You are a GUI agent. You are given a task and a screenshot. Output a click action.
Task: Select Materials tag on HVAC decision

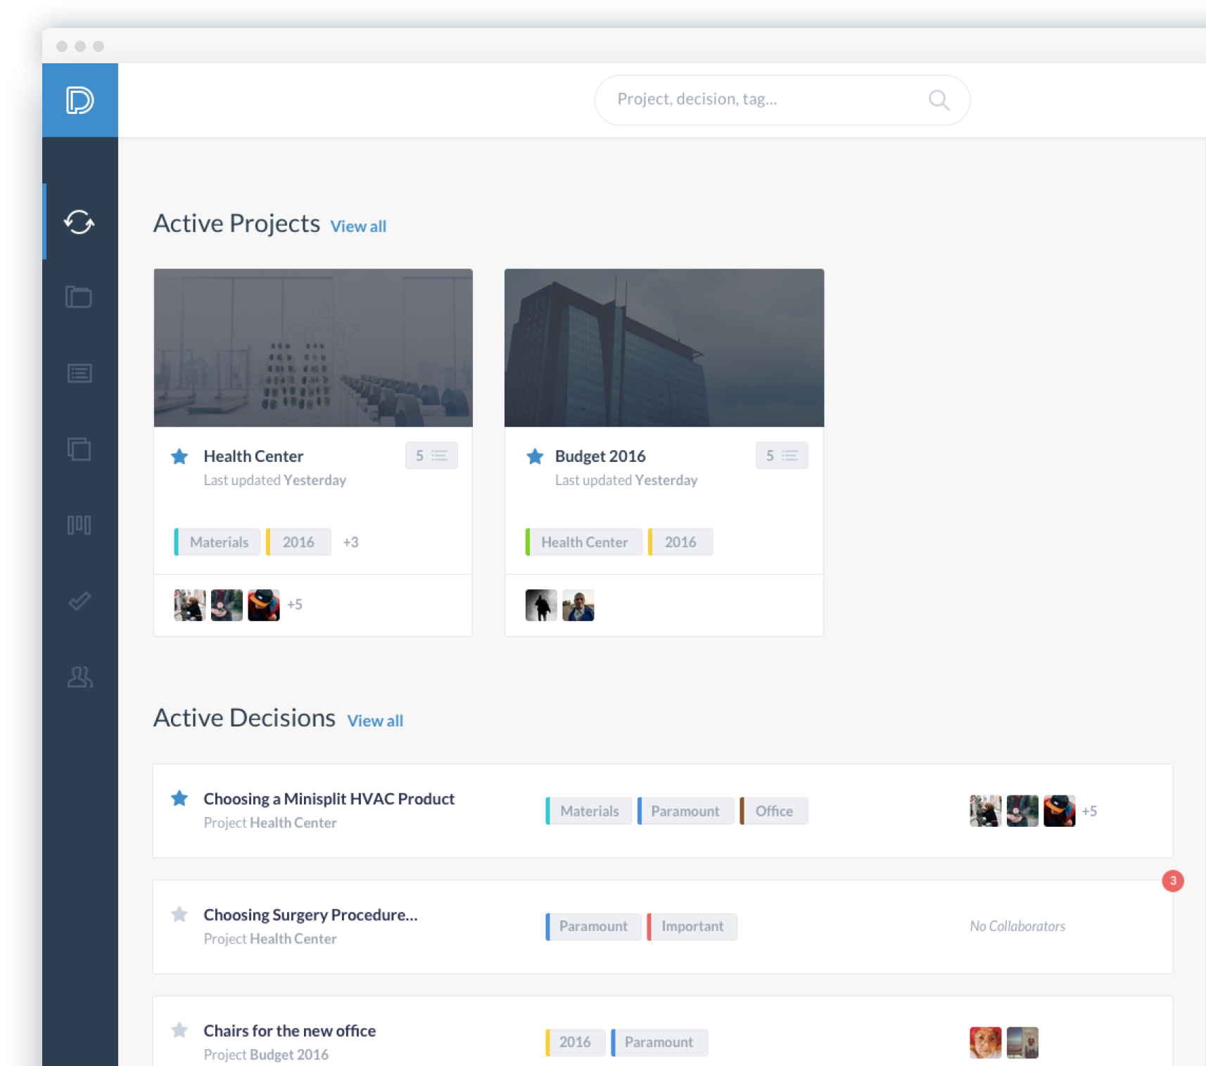589,811
